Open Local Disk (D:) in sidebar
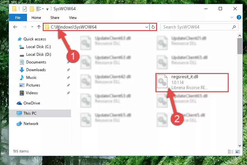Image resolution: width=247 pixels, height=165 pixels. [x=39, y=54]
